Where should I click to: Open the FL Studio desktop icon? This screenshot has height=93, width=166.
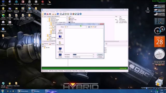pyautogui.click(x=3, y=10)
